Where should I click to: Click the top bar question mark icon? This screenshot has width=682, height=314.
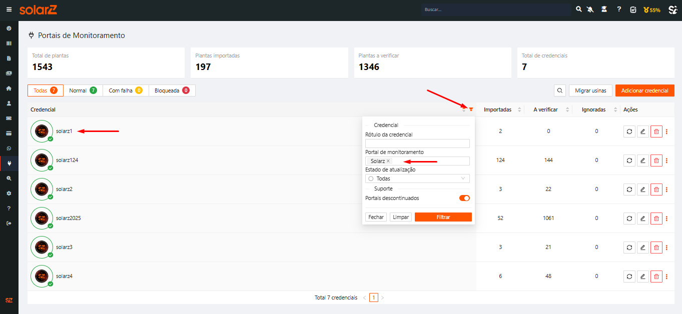click(x=619, y=9)
